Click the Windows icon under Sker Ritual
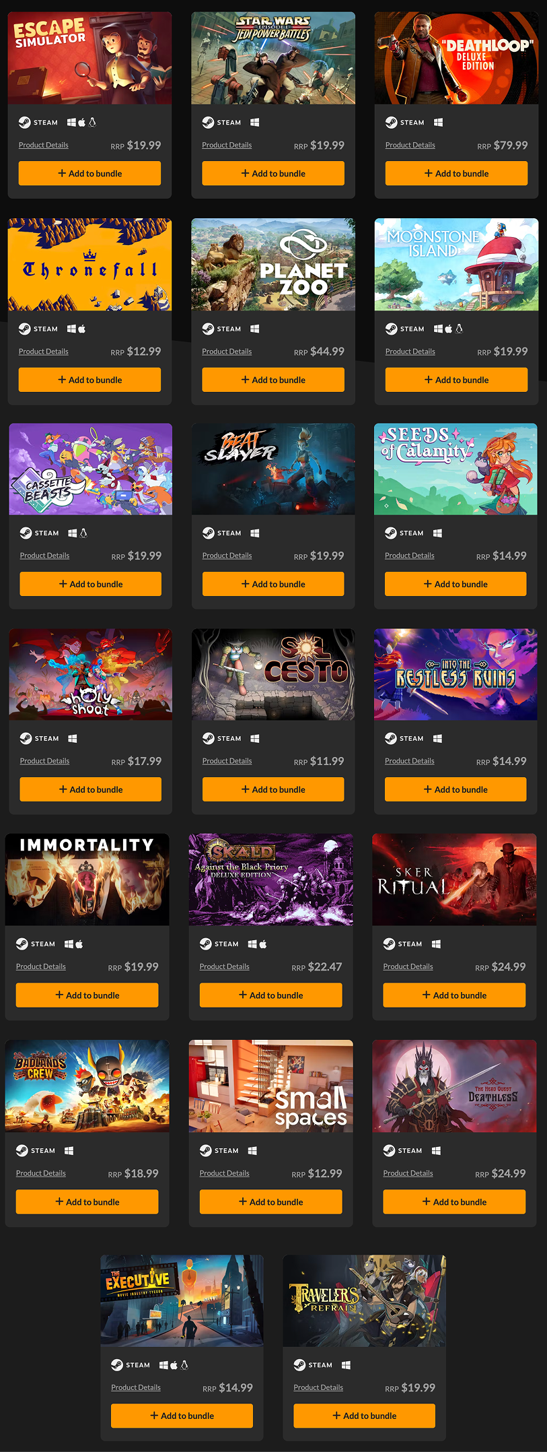The image size is (547, 1452). (x=436, y=944)
